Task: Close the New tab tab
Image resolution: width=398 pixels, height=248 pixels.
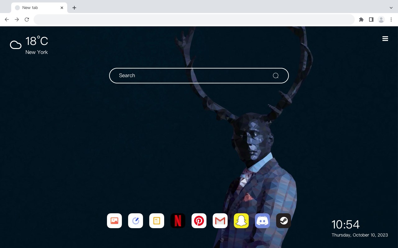Action: [62, 8]
